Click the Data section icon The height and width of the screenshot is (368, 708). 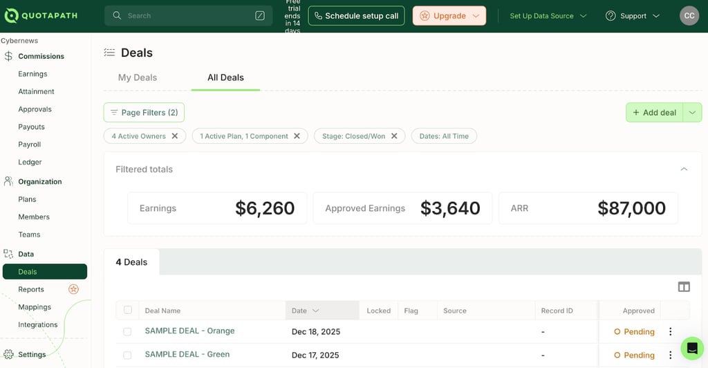click(x=8, y=254)
